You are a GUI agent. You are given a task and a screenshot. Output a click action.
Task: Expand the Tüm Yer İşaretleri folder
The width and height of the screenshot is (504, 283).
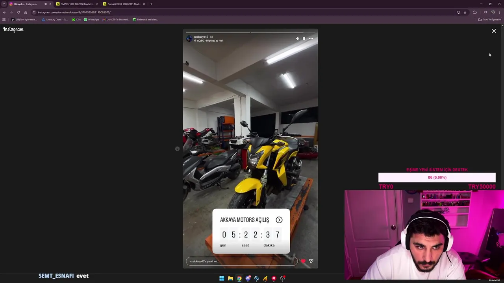(489, 20)
